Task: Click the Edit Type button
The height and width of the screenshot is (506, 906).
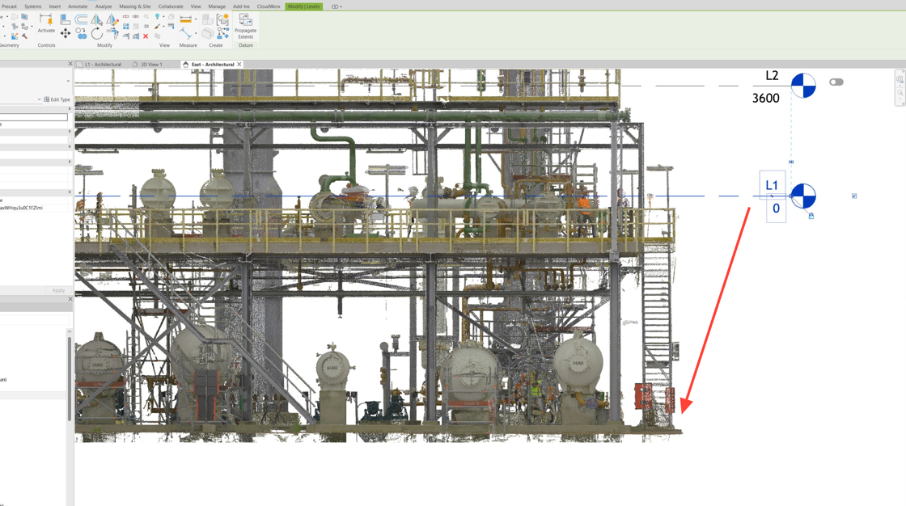Action: 57,99
